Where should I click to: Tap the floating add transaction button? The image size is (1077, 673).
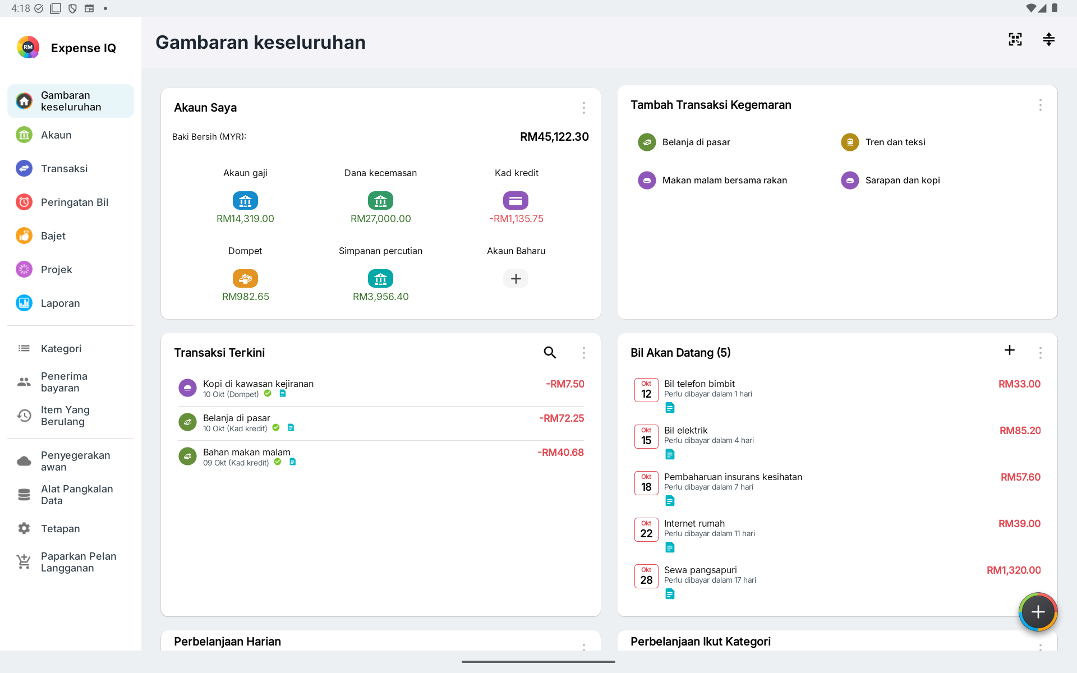pos(1038,612)
